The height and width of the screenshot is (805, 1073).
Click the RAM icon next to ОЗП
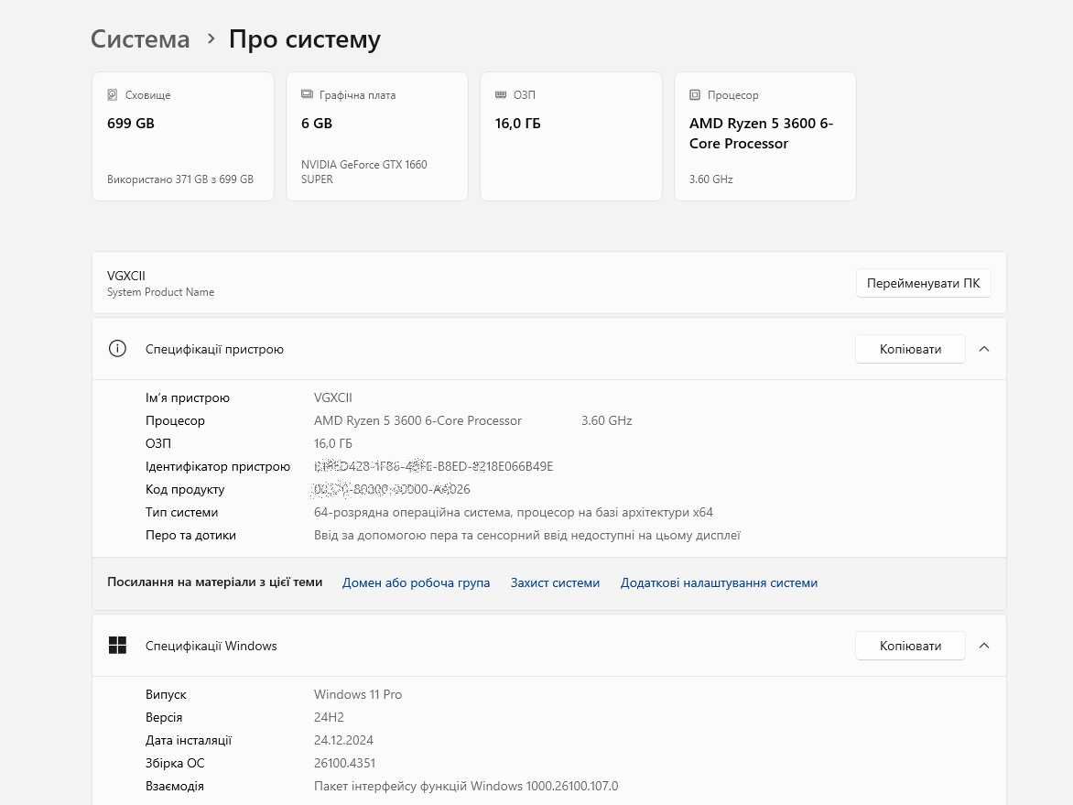(x=501, y=94)
